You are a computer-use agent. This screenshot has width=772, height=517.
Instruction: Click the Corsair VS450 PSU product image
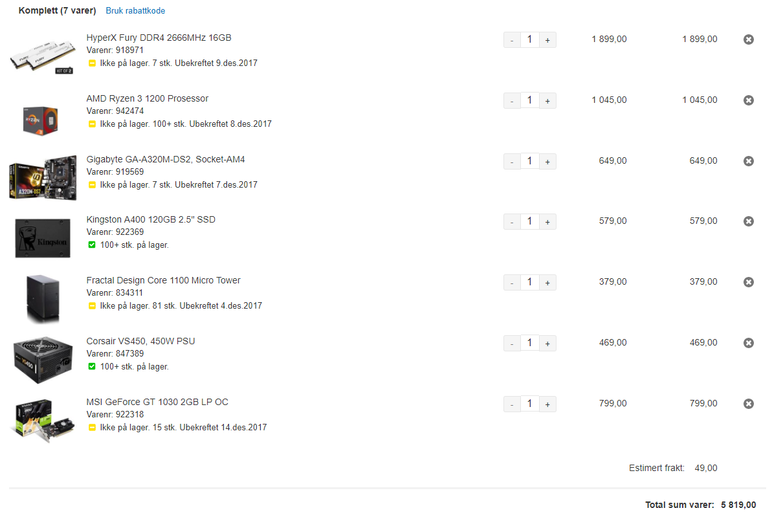[43, 360]
